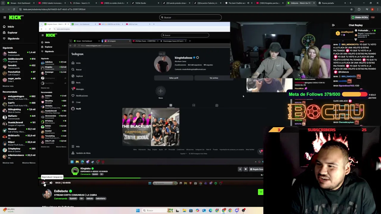Screen dimensions: 381x214
Task: Open Outlook from the taskbar
Action: 204,210
